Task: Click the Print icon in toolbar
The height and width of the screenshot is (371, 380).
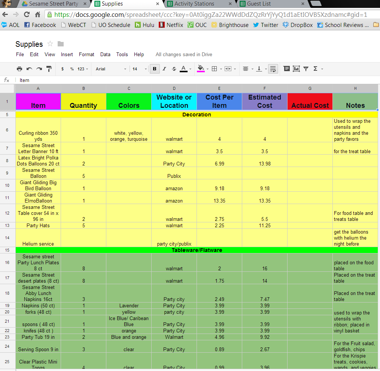Action: 19,69
